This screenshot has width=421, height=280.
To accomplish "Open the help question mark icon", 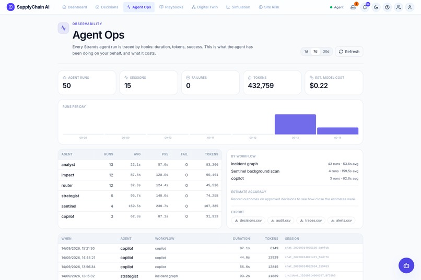I will tap(387, 7).
